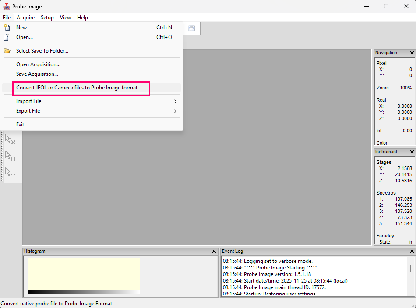Open the Setup menu in menu bar
This screenshot has height=308, width=416.
point(47,18)
